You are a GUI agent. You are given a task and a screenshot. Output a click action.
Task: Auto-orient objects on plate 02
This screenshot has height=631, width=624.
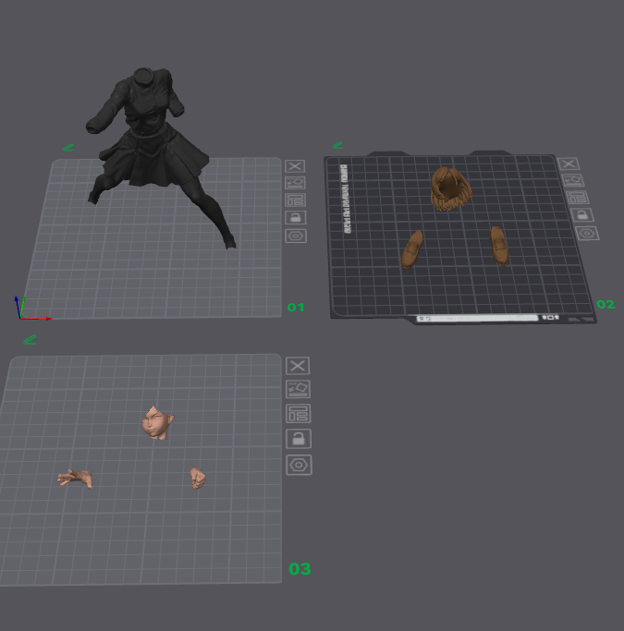pyautogui.click(x=572, y=180)
